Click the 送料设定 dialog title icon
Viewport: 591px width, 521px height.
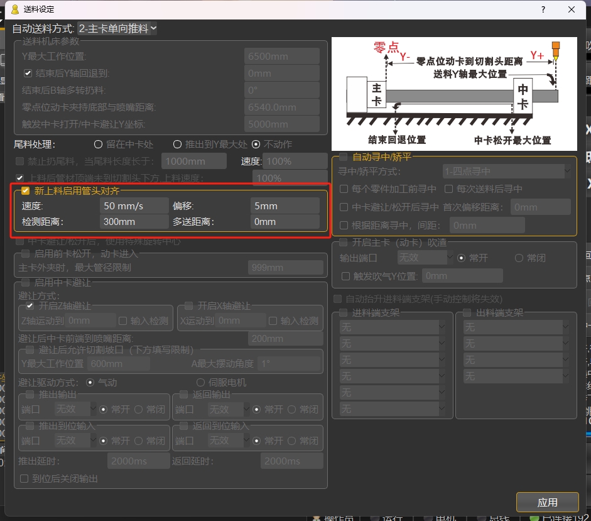pos(14,9)
